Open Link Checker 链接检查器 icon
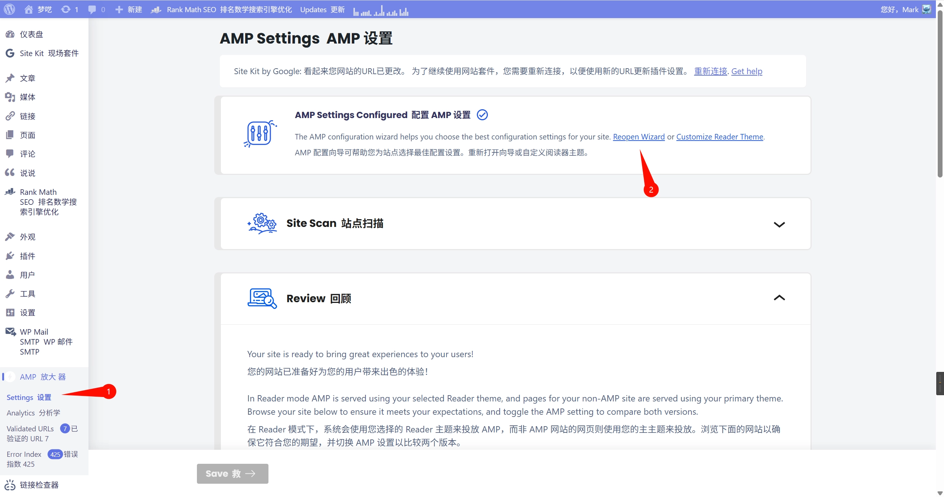The width and height of the screenshot is (944, 497). (10, 485)
